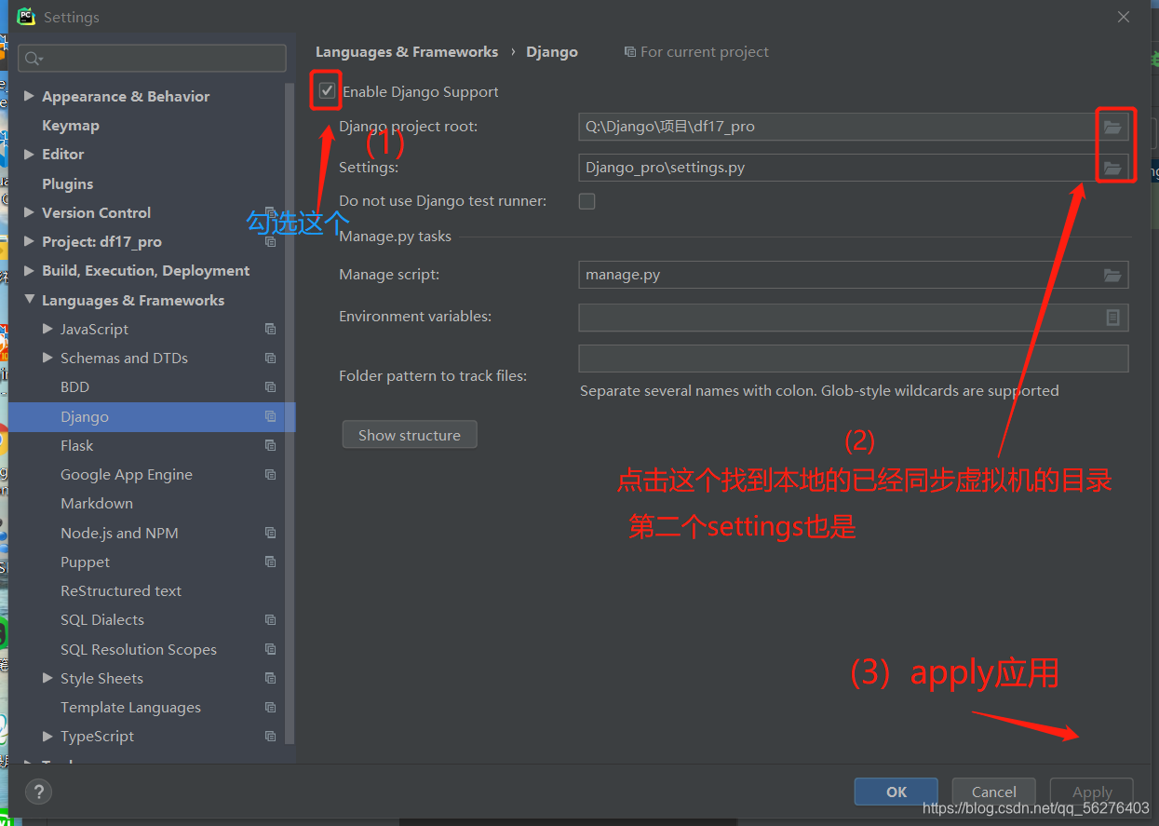Viewport: 1159px width, 826px height.
Task: Click the project-level icon beside SQL Resolution Scopes
Action: tap(270, 650)
